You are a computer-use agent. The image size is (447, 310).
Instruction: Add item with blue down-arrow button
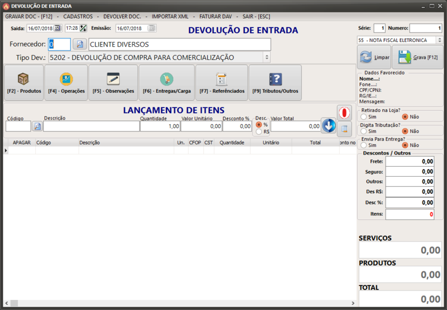click(329, 125)
